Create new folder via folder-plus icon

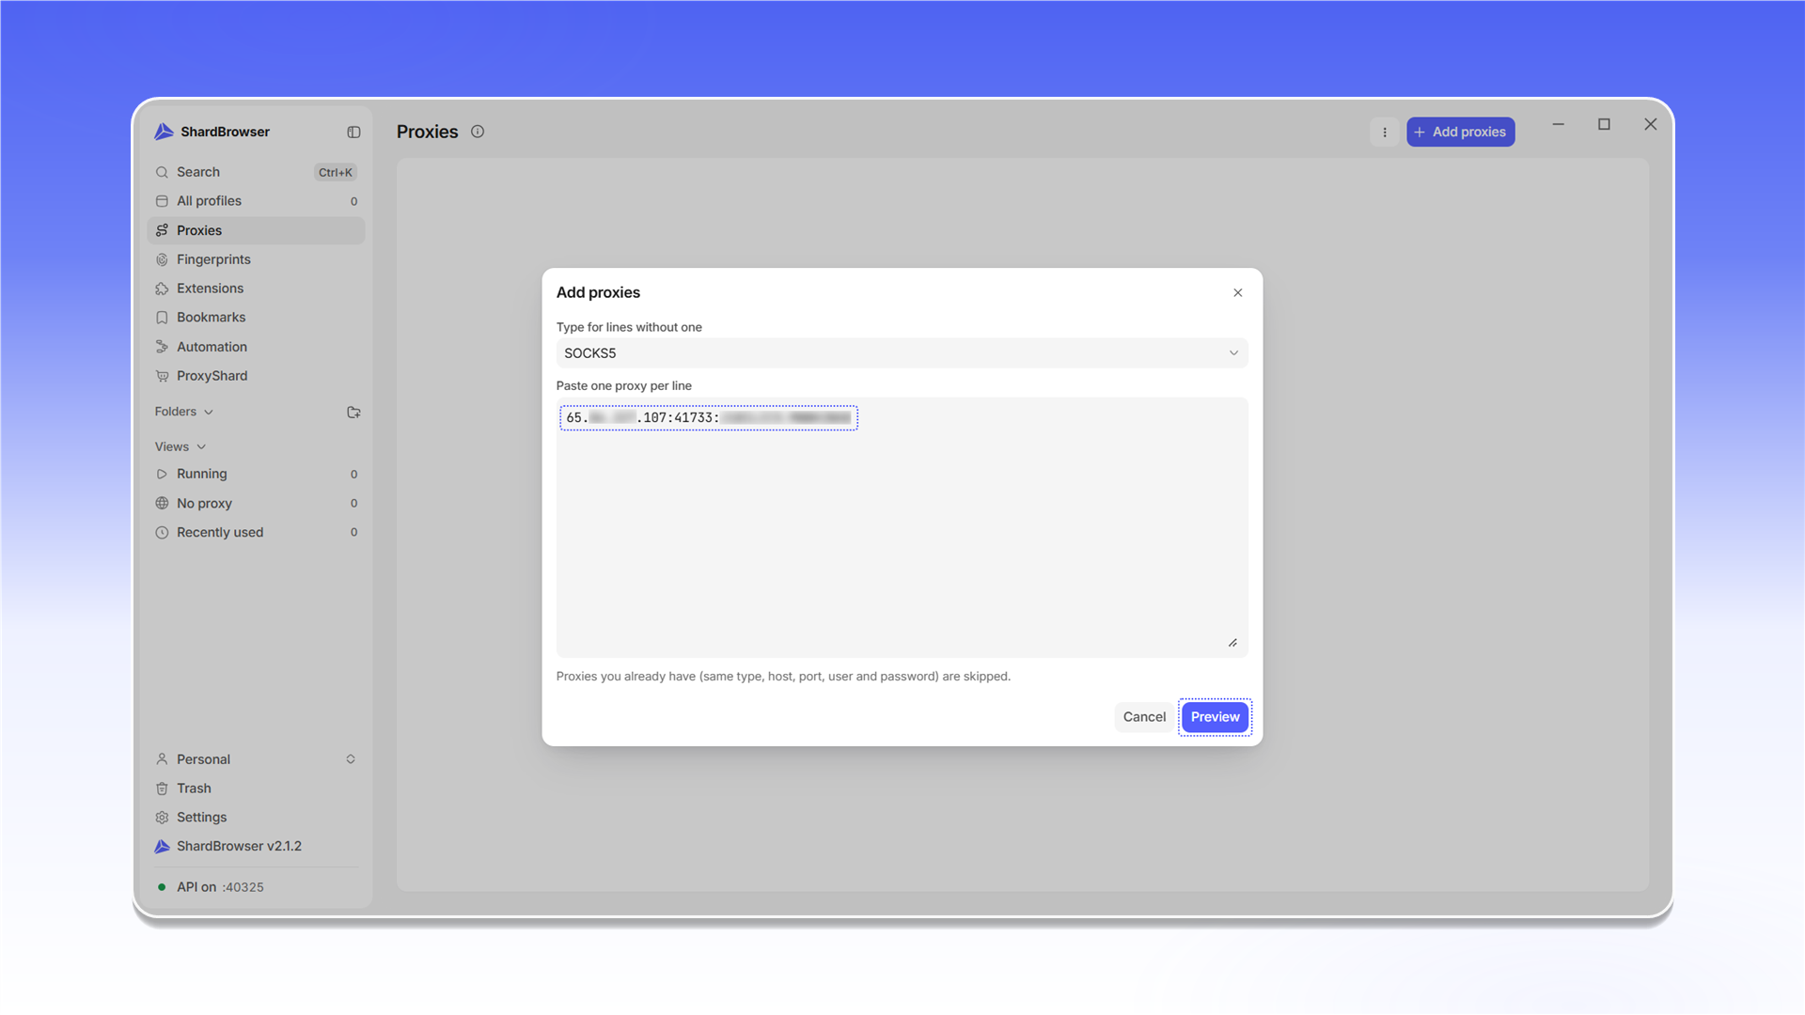[353, 413]
